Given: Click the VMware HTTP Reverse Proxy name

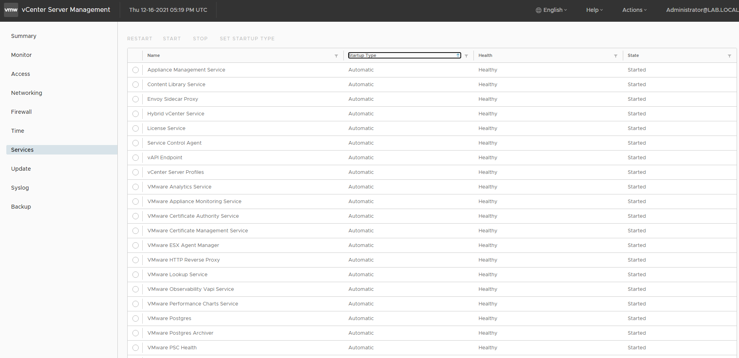Looking at the screenshot, I should coord(184,260).
